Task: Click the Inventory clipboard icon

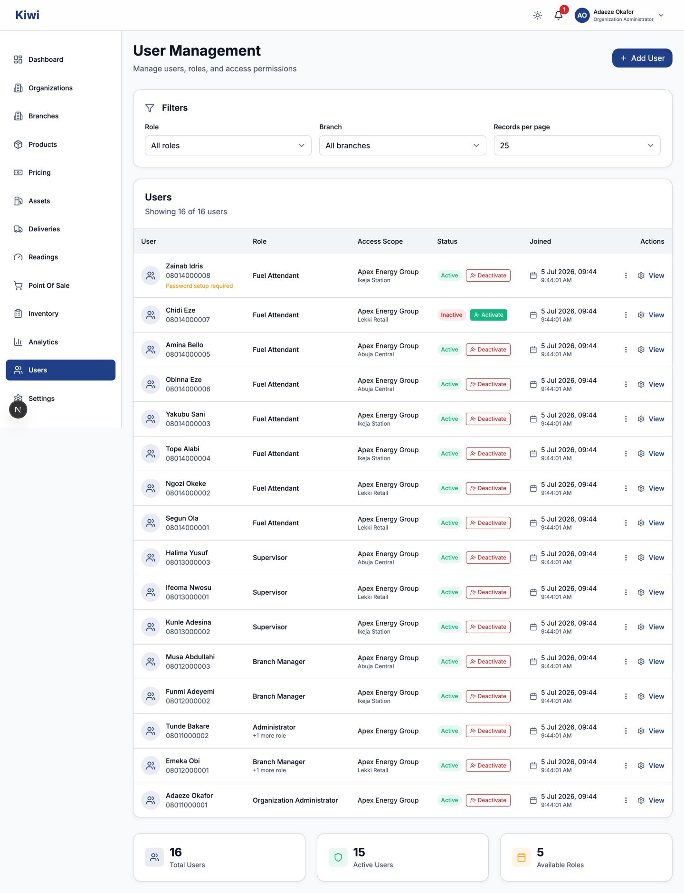Action: click(18, 313)
